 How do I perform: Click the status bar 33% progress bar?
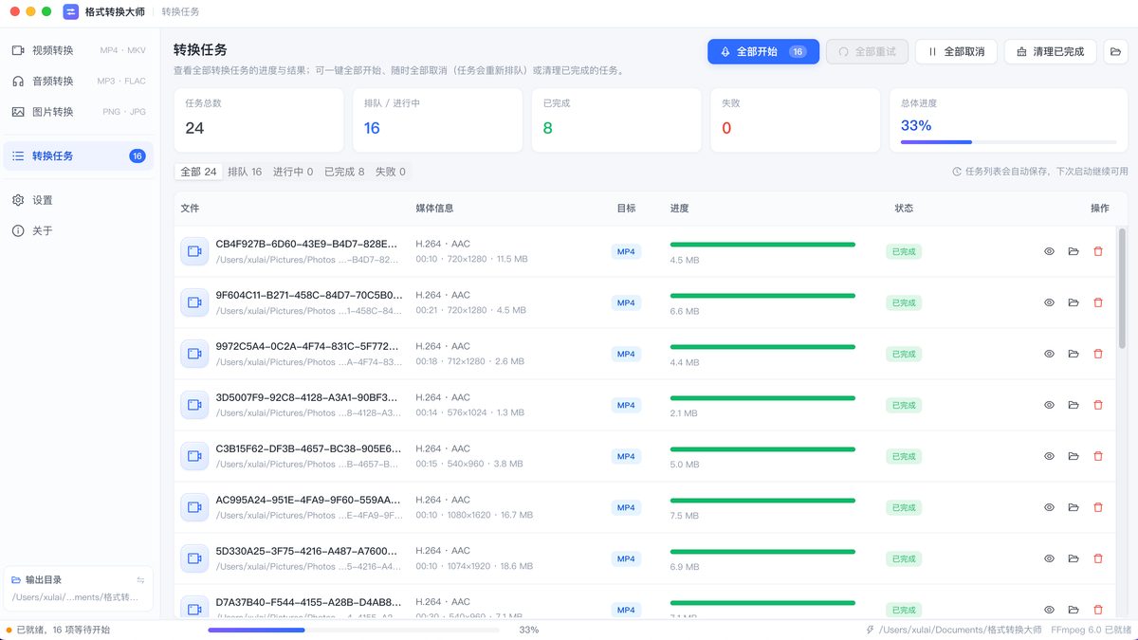[354, 630]
